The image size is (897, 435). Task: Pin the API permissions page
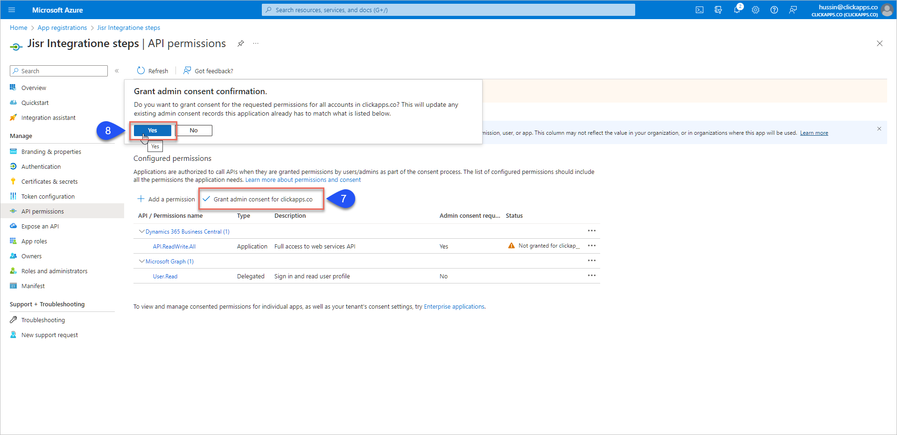(241, 43)
